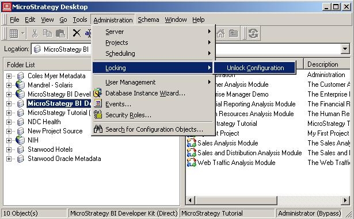Expand the NDC Health tree node
354x219 pixels.
[9, 122]
